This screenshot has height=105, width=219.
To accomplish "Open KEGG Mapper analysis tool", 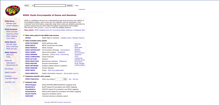I will pos(31,85).
